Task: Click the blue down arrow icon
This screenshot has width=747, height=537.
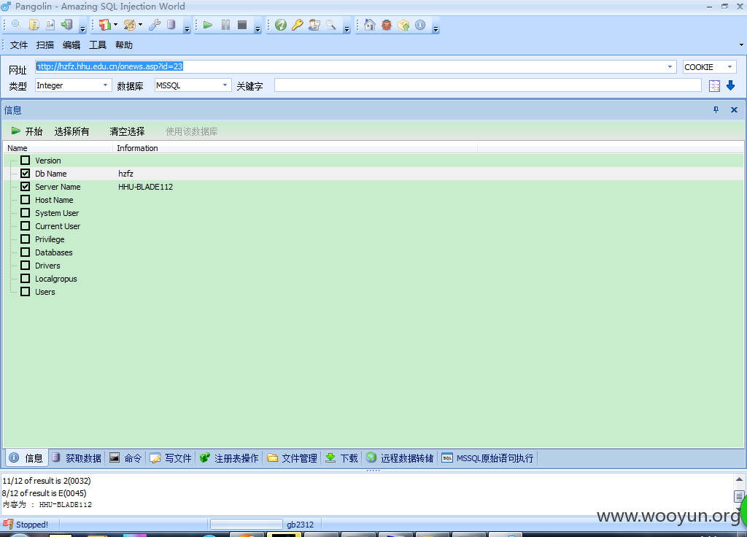Action: (730, 86)
